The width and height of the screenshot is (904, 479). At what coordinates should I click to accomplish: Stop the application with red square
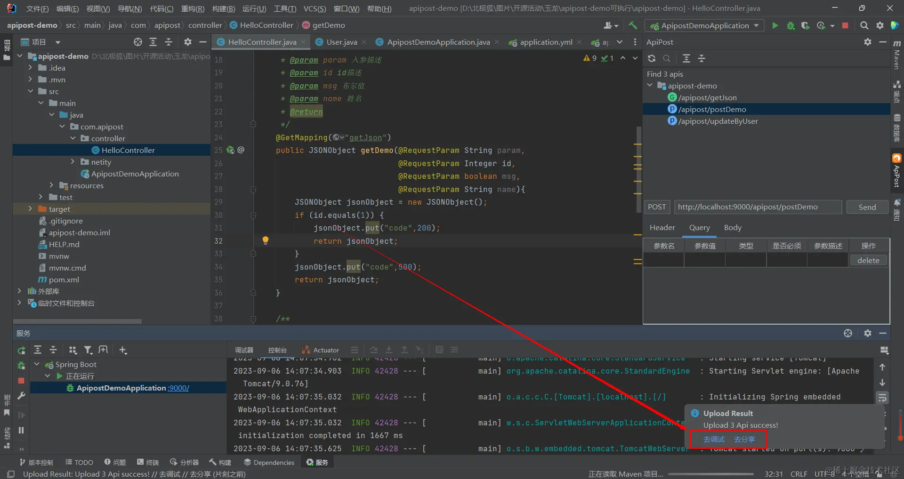(x=845, y=25)
